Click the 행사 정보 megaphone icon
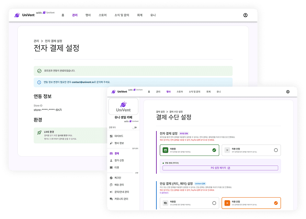The image size is (306, 219). [110, 143]
